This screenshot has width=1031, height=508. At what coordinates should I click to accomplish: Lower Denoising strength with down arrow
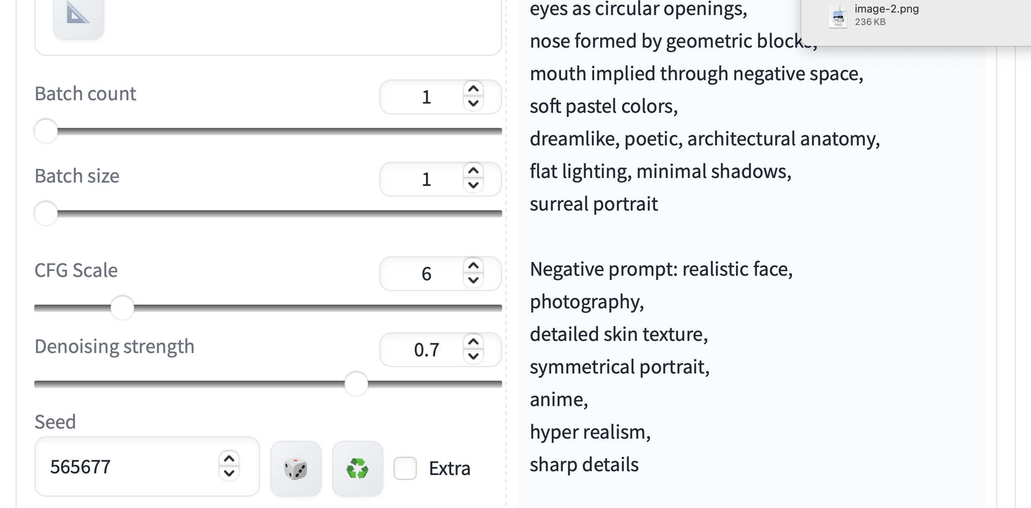(473, 356)
